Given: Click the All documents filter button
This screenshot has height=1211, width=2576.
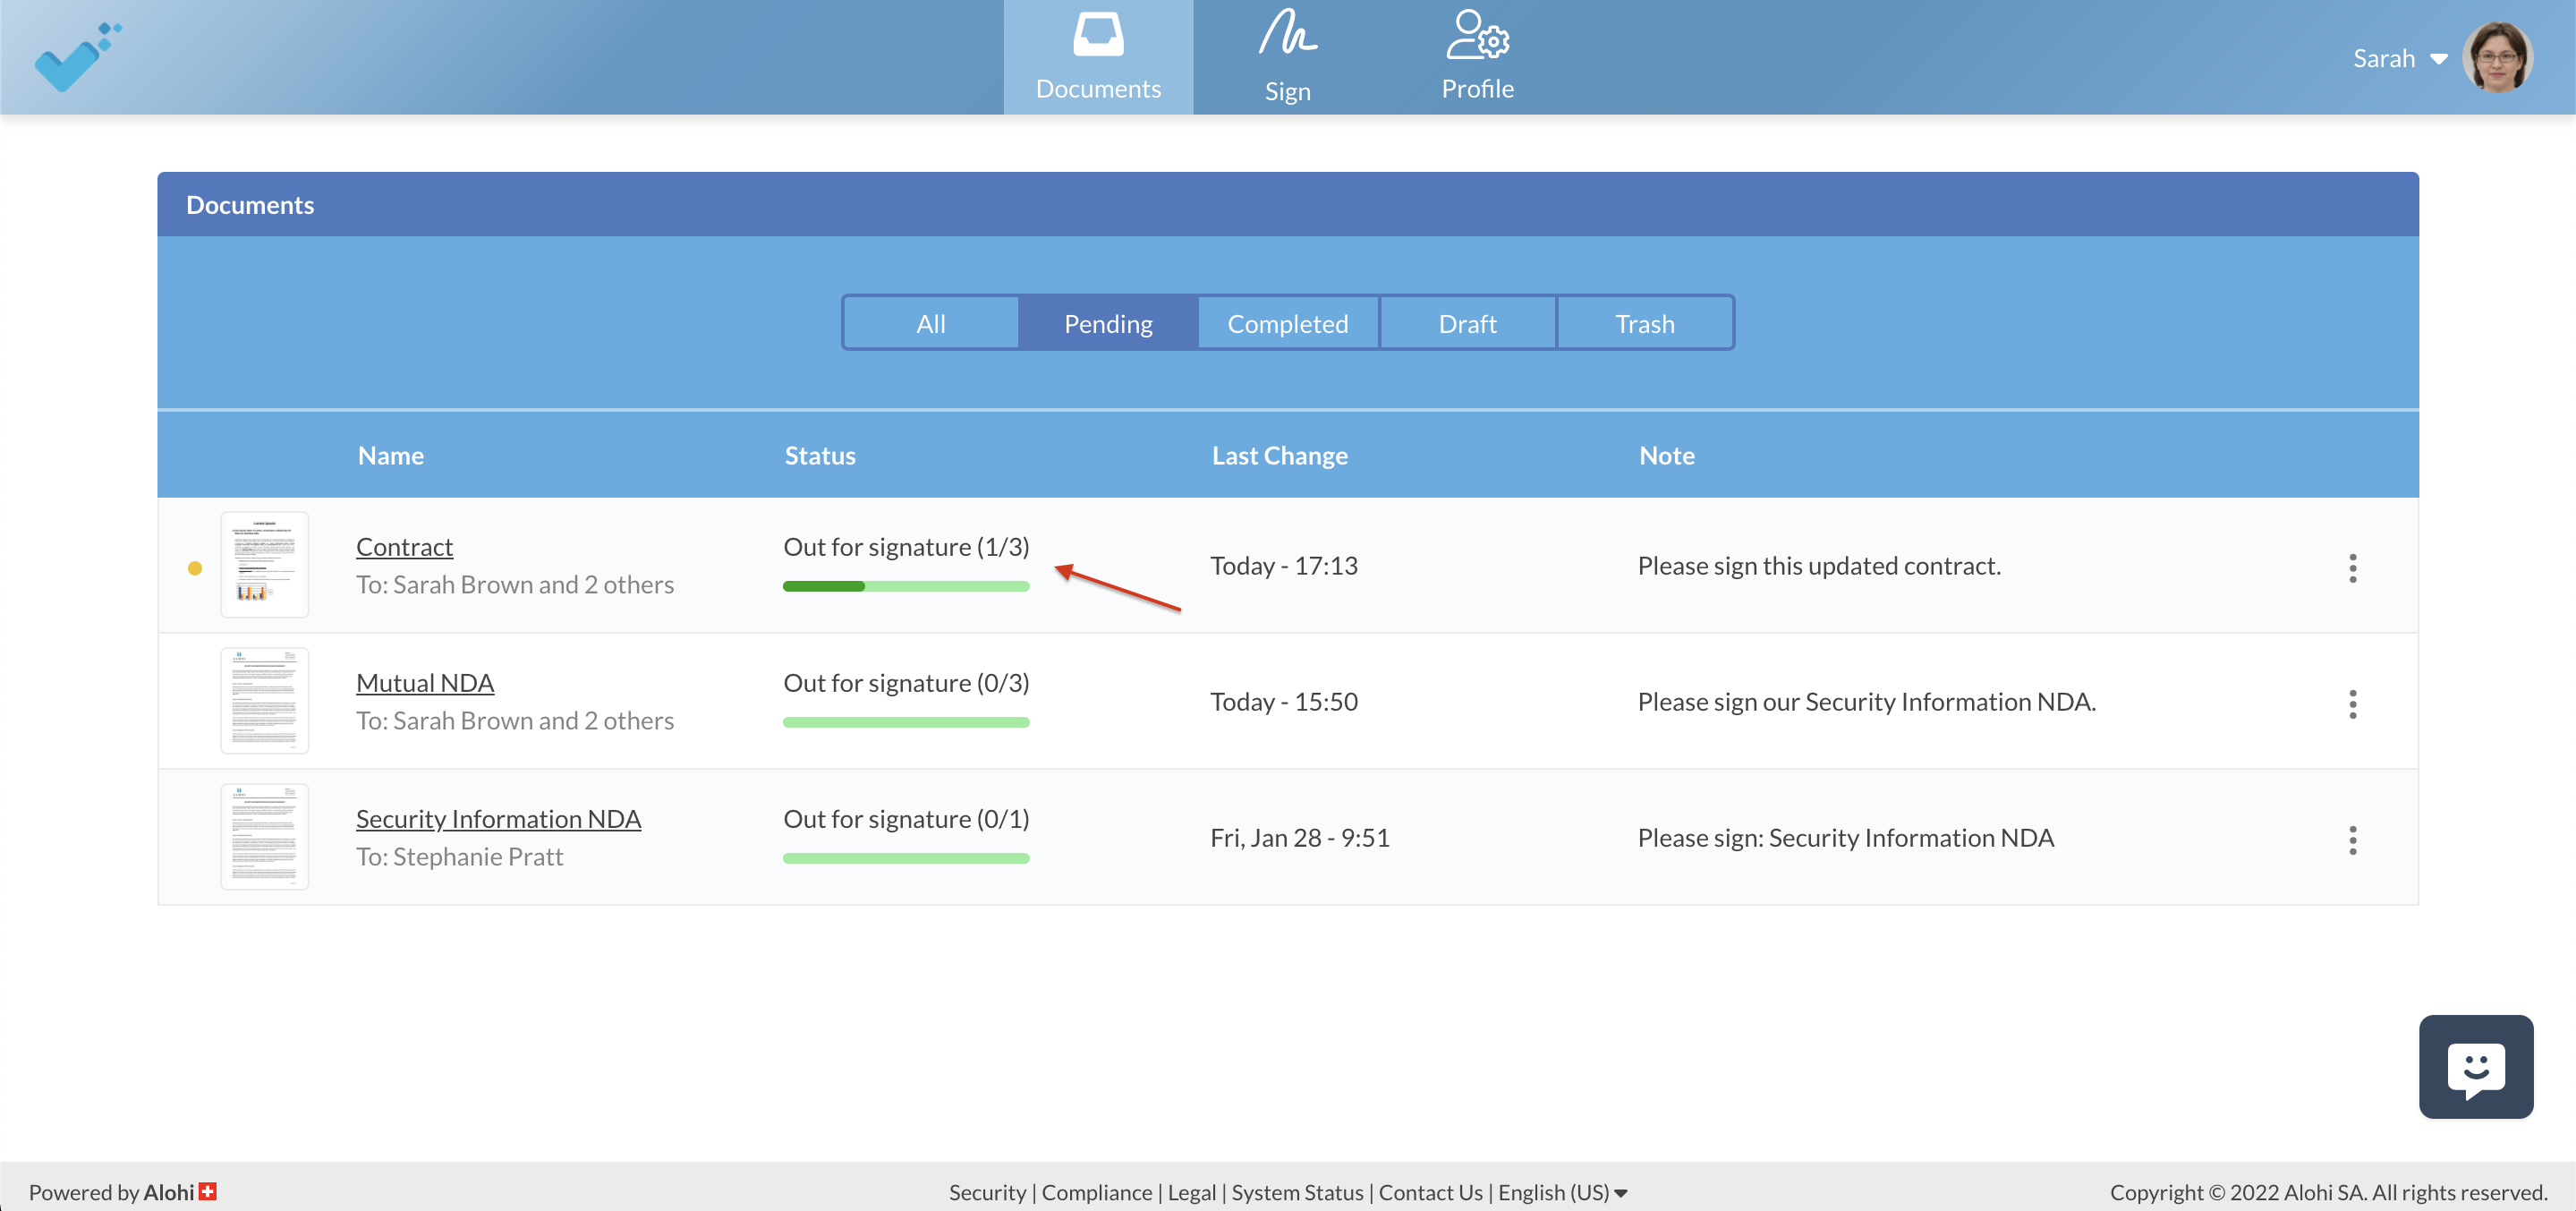Looking at the screenshot, I should [x=930, y=322].
